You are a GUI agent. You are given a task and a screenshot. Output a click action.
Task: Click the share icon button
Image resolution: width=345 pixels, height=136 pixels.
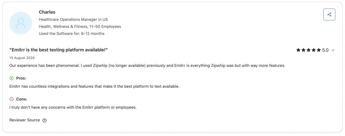tap(329, 14)
